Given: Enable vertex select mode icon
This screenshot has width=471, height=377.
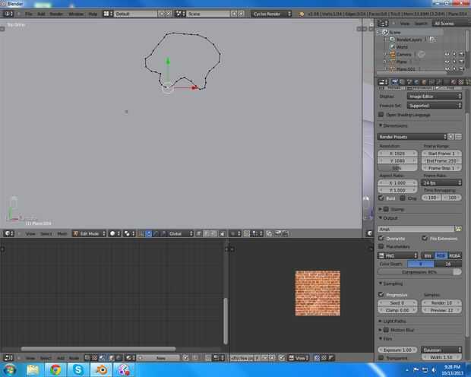Looking at the screenshot, I should tap(199, 233).
